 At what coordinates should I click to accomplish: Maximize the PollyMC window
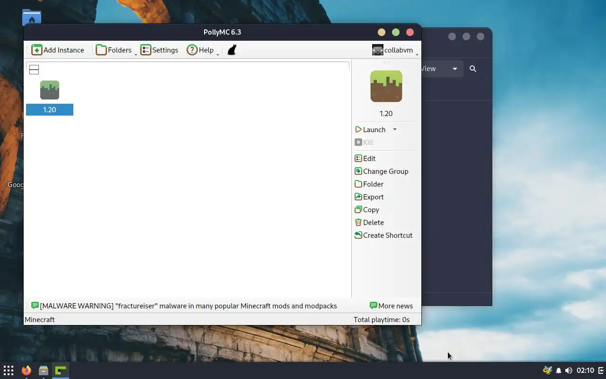pos(396,32)
